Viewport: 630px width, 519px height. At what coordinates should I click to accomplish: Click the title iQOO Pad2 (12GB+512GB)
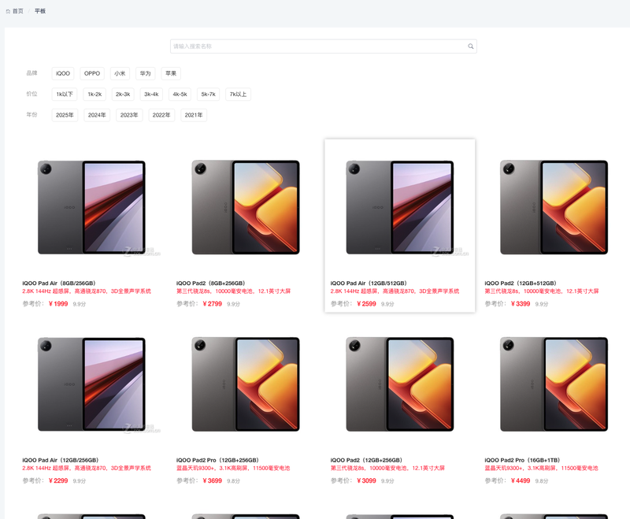[x=521, y=284]
